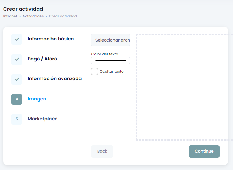Image resolution: width=233 pixels, height=170 pixels.
Task: Open the Pago / Aforo step
Action: coord(42,59)
